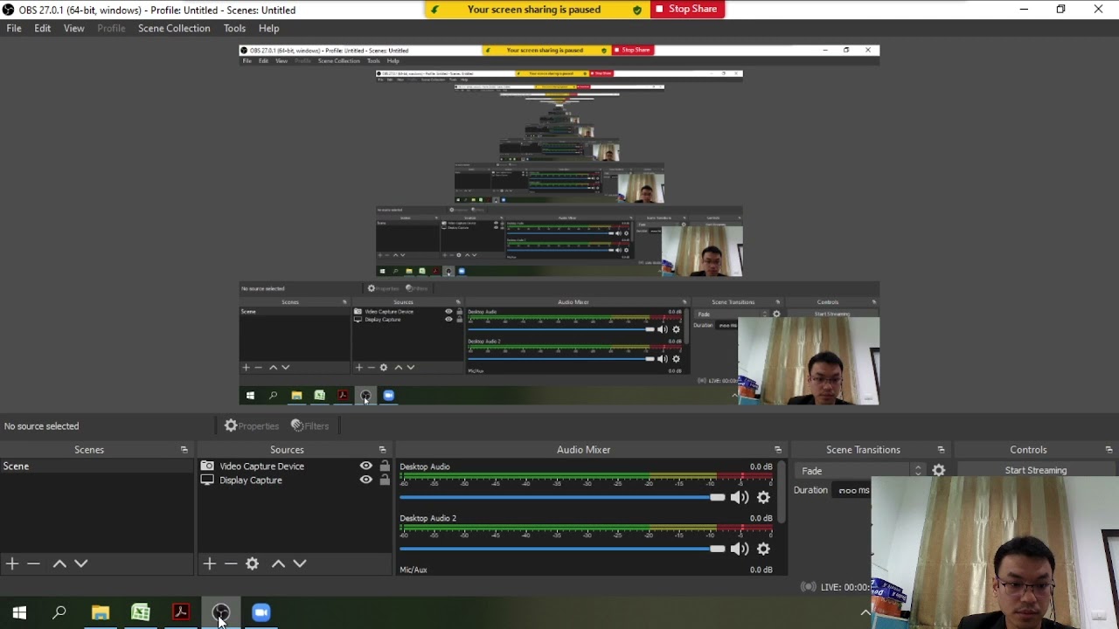Open File Explorer from taskbar
1119x629 pixels.
point(101,612)
